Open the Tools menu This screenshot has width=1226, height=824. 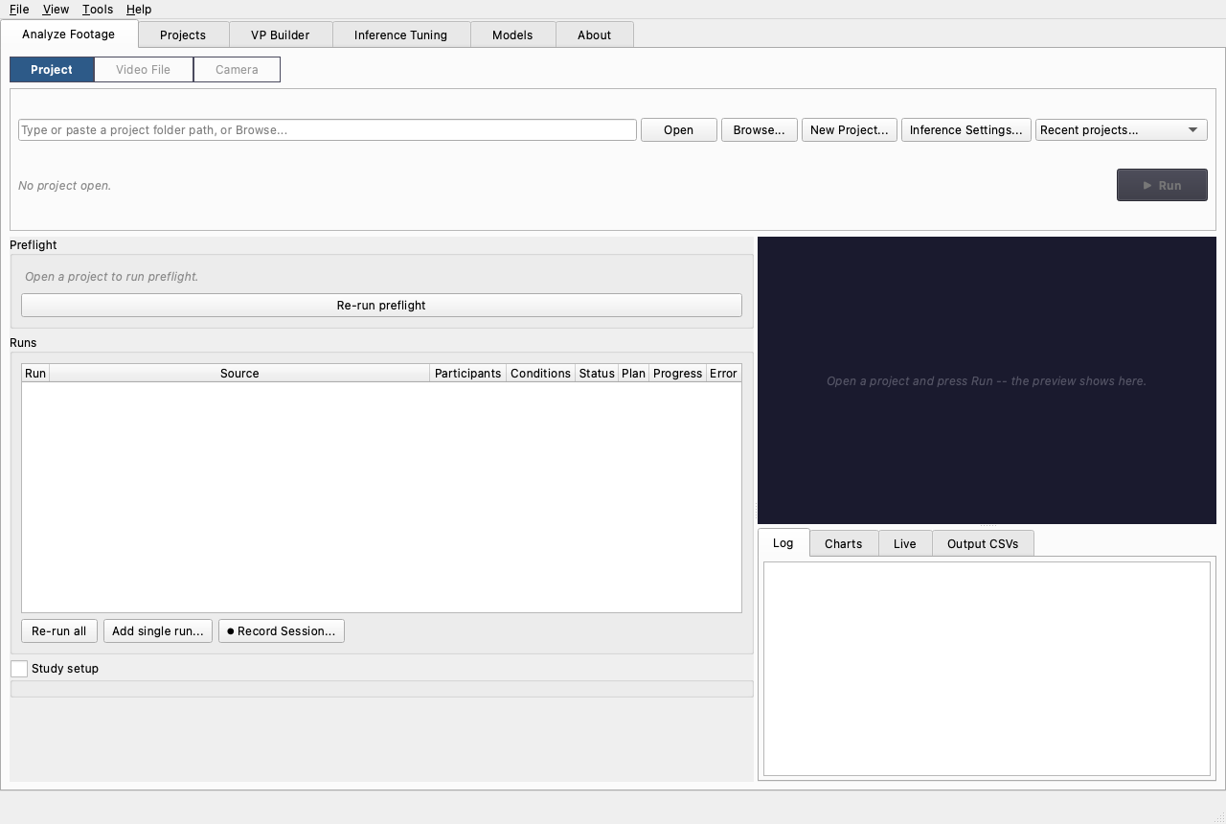98,10
